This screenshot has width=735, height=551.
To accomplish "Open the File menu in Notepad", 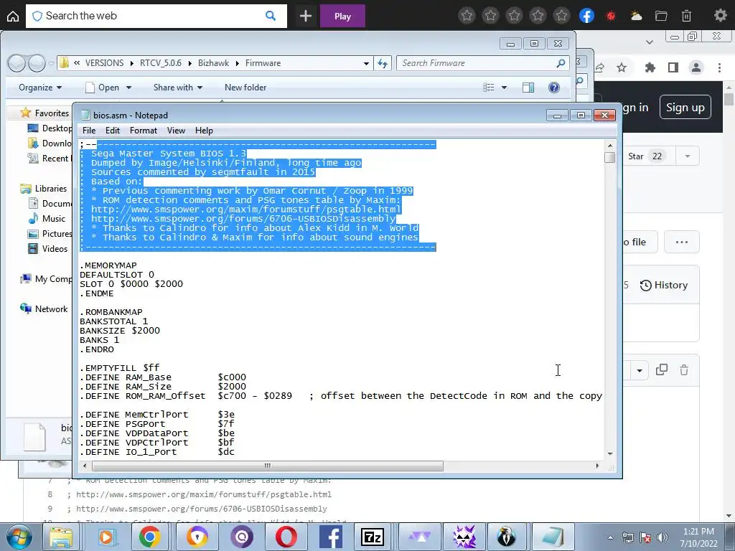I will 88,131.
